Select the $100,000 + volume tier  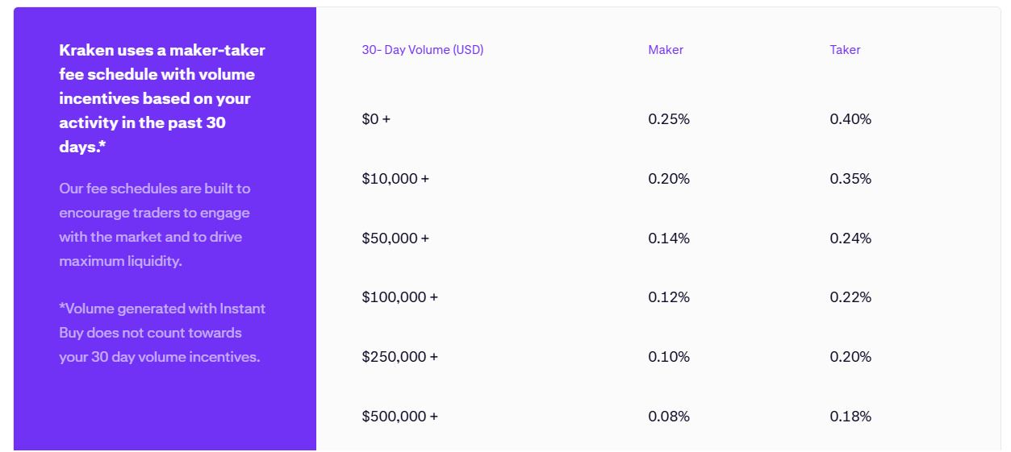399,297
